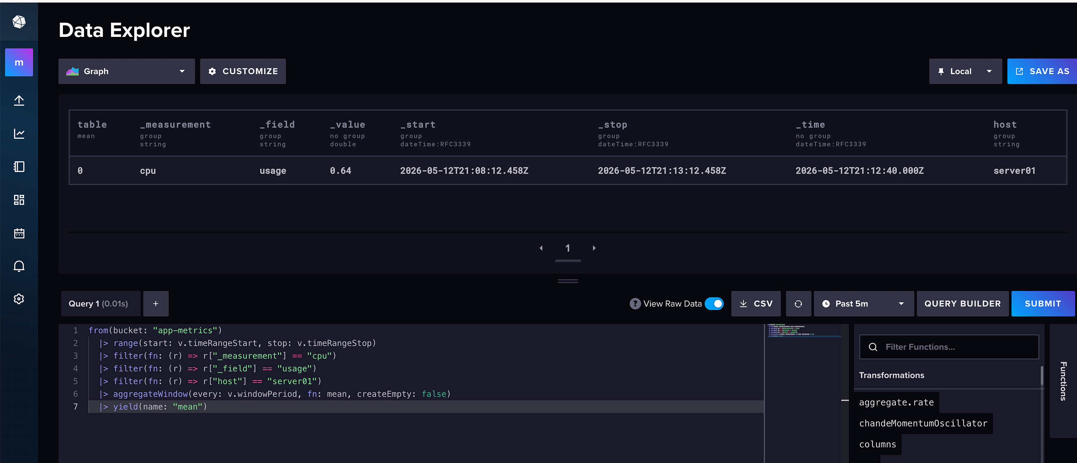Screen dimensions: 1077x463
Task: Open the Settings gear icon in sidebar
Action: (x=19, y=298)
